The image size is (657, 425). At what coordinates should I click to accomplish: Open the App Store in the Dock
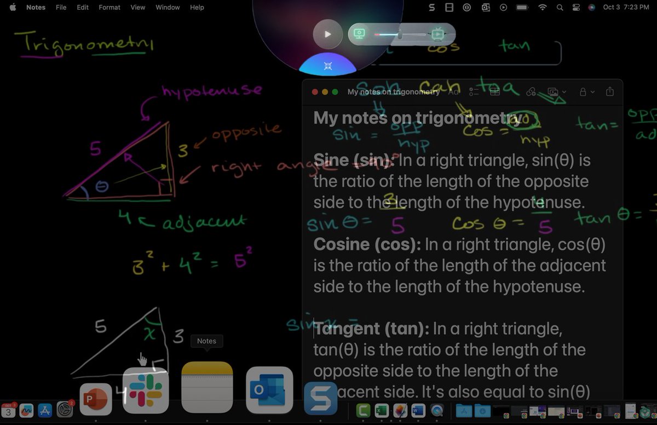(45, 410)
